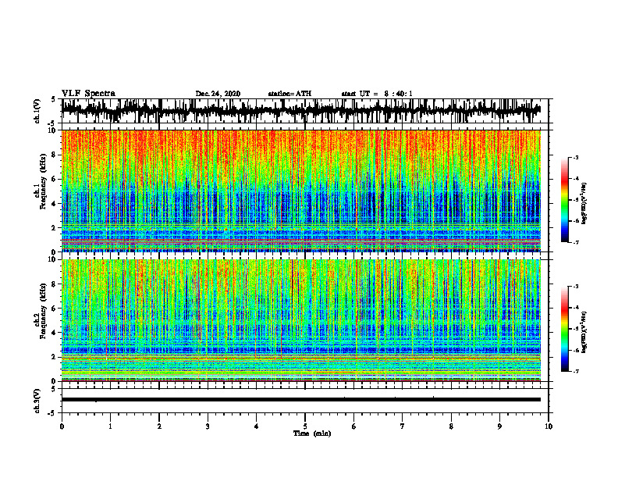618x478 pixels.
Task: Click the time-axis tick label "0"
Action: 62,426
